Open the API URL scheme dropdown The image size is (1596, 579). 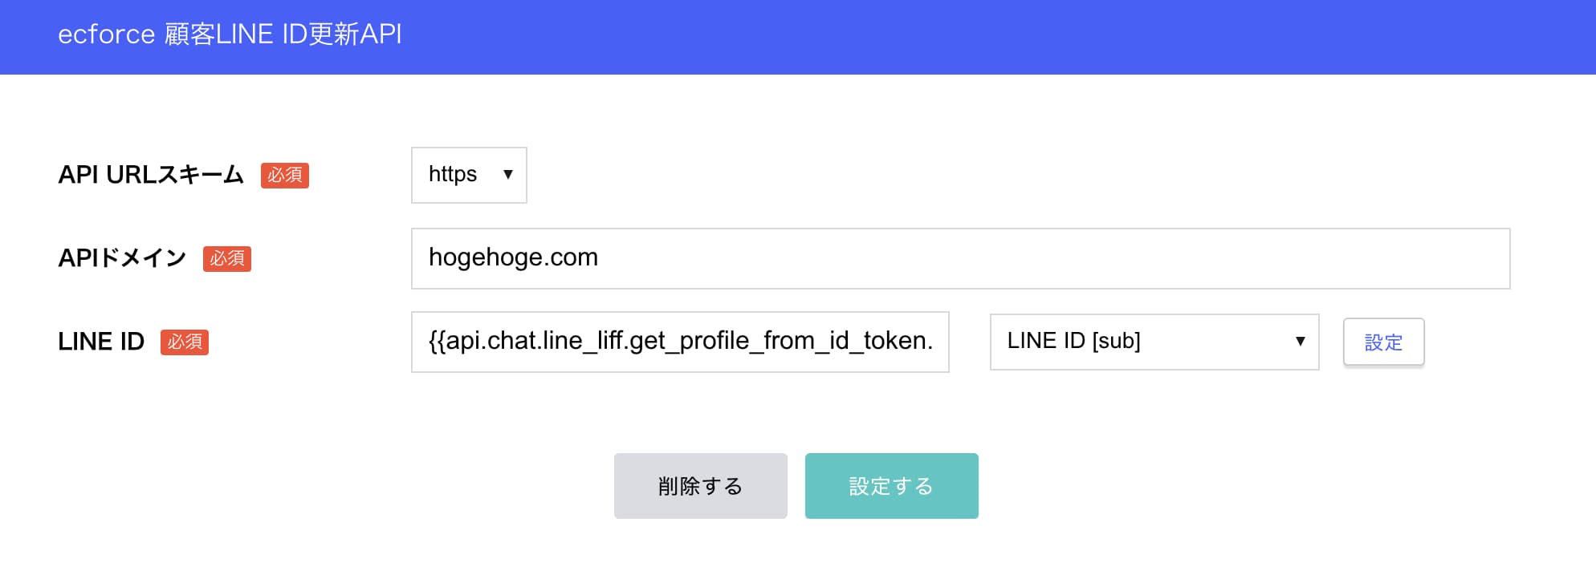tap(468, 175)
